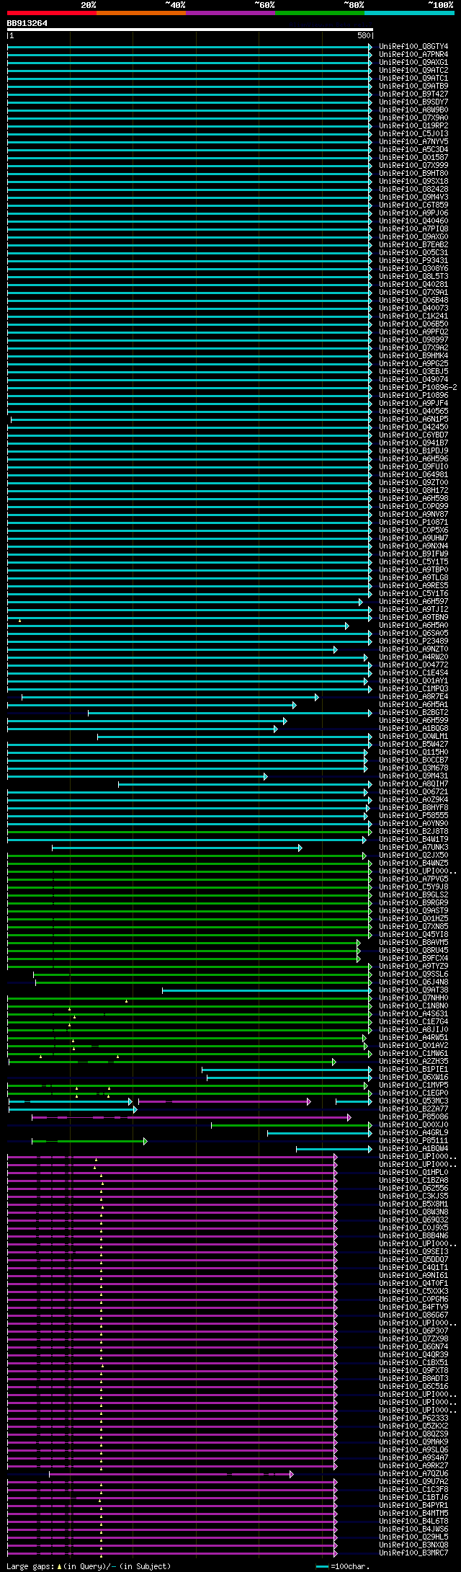Select label UniRef100_Q9AST9
This screenshot has width=461, height=1572.
click(413, 911)
